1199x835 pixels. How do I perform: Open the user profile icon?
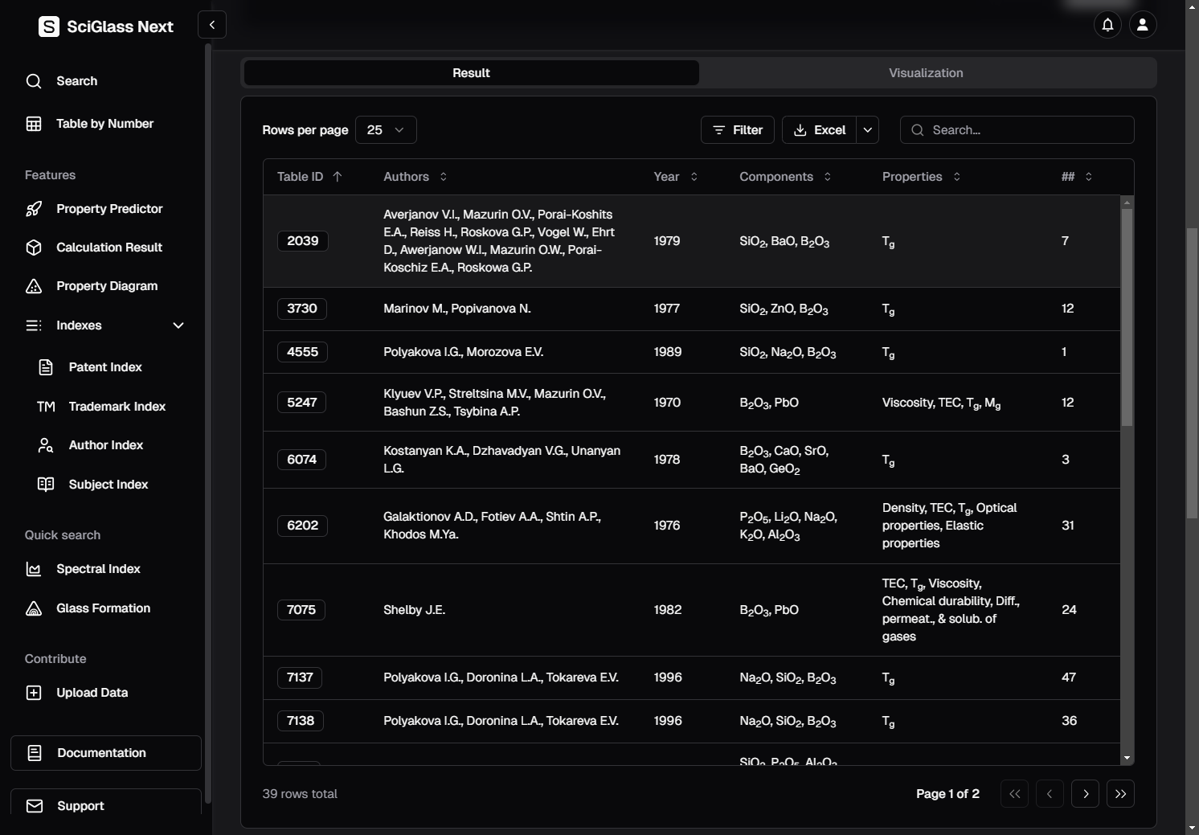(1143, 25)
